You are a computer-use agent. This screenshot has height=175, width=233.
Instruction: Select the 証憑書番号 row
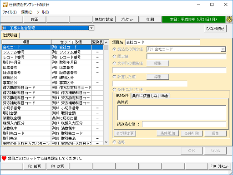point(53,73)
